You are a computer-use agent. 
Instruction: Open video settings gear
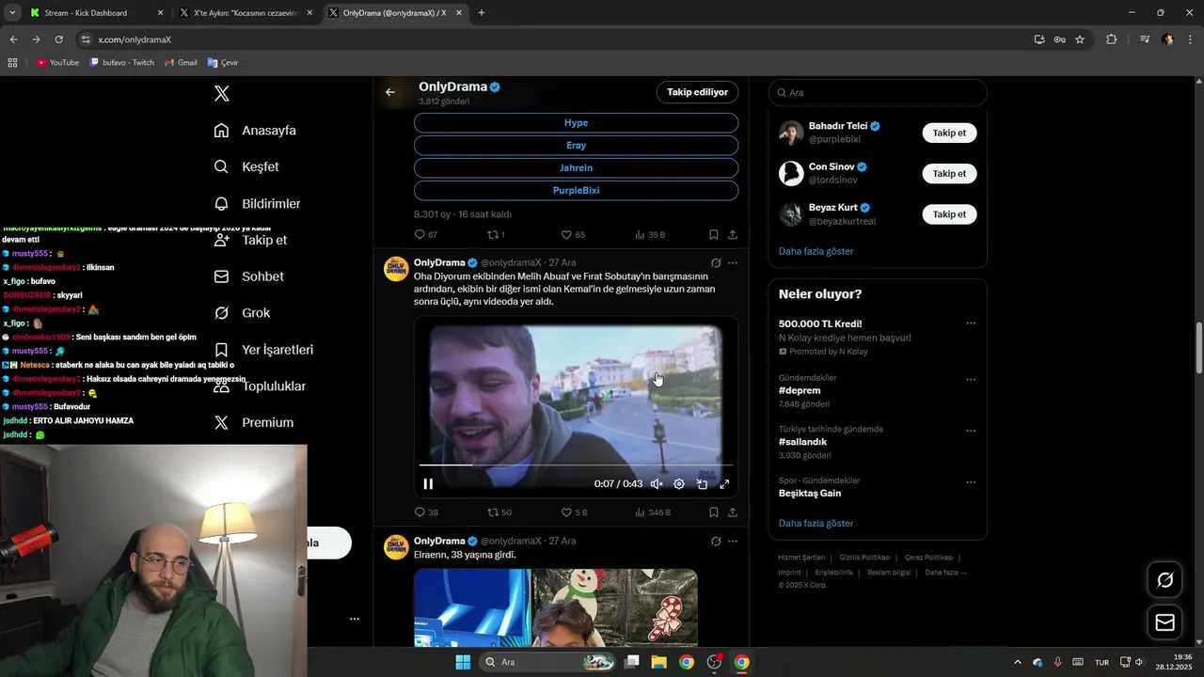679,484
